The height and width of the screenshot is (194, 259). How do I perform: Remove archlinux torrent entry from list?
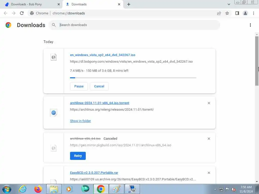pos(209,103)
